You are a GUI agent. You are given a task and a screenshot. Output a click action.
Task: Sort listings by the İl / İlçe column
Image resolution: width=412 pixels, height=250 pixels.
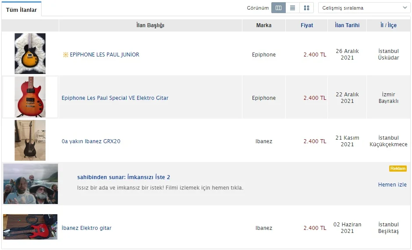388,25
